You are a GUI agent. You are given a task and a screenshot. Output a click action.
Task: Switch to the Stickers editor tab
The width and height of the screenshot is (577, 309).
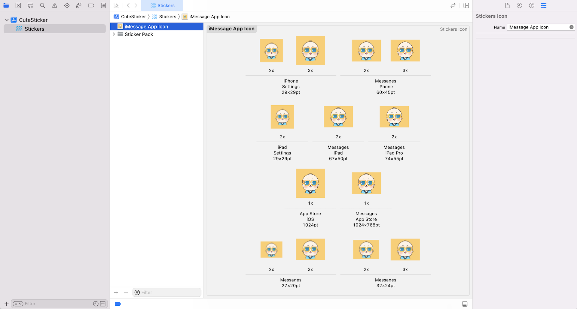(162, 5)
